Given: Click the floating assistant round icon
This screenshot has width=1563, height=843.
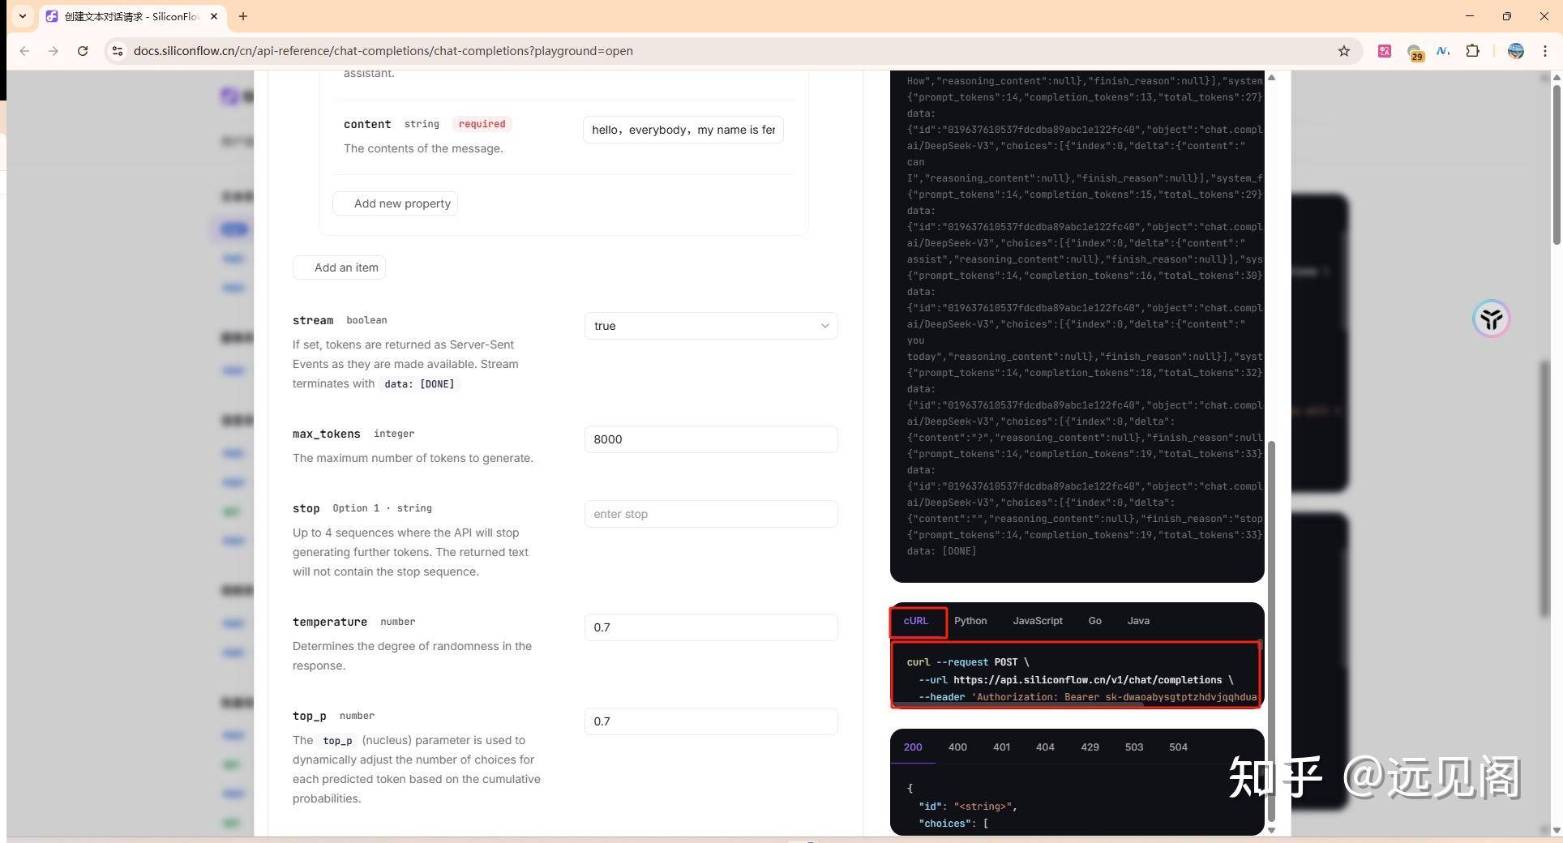Looking at the screenshot, I should tap(1491, 319).
